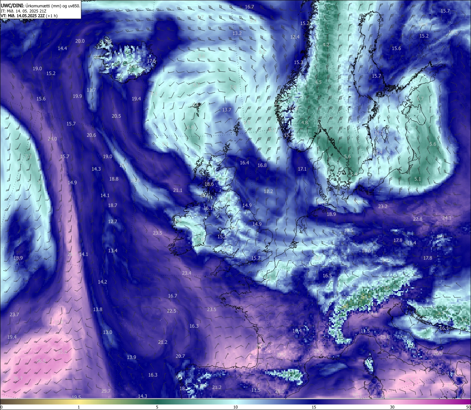Viewport: 471px width, 410px height.
Task: Click the 16.5 value label
Action: pos(327,276)
